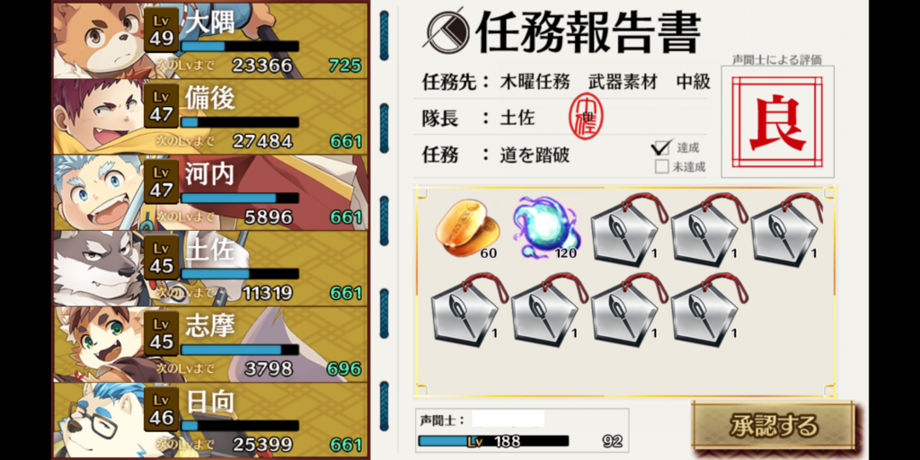Select the glowing blue orb reward

tap(546, 228)
